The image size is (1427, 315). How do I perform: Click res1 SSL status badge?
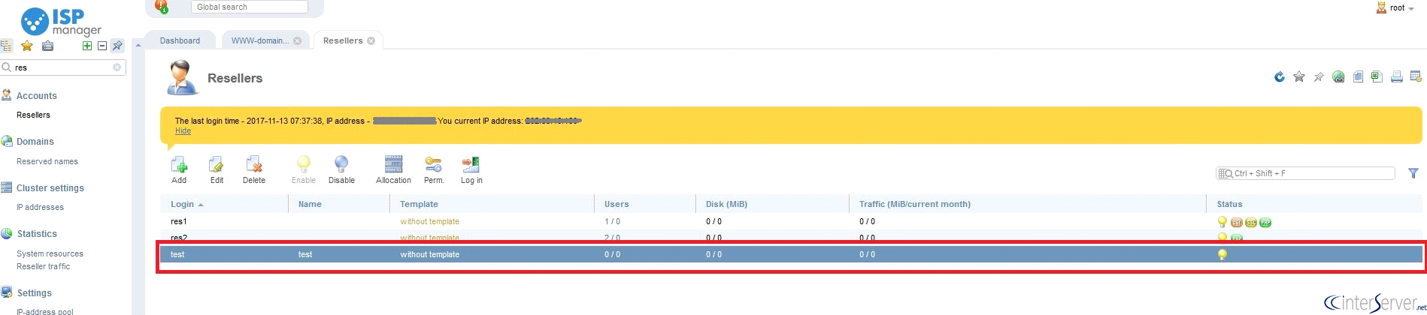click(x=1251, y=223)
